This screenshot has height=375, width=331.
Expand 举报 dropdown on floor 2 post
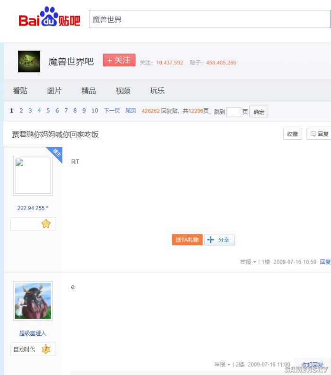(x=222, y=365)
